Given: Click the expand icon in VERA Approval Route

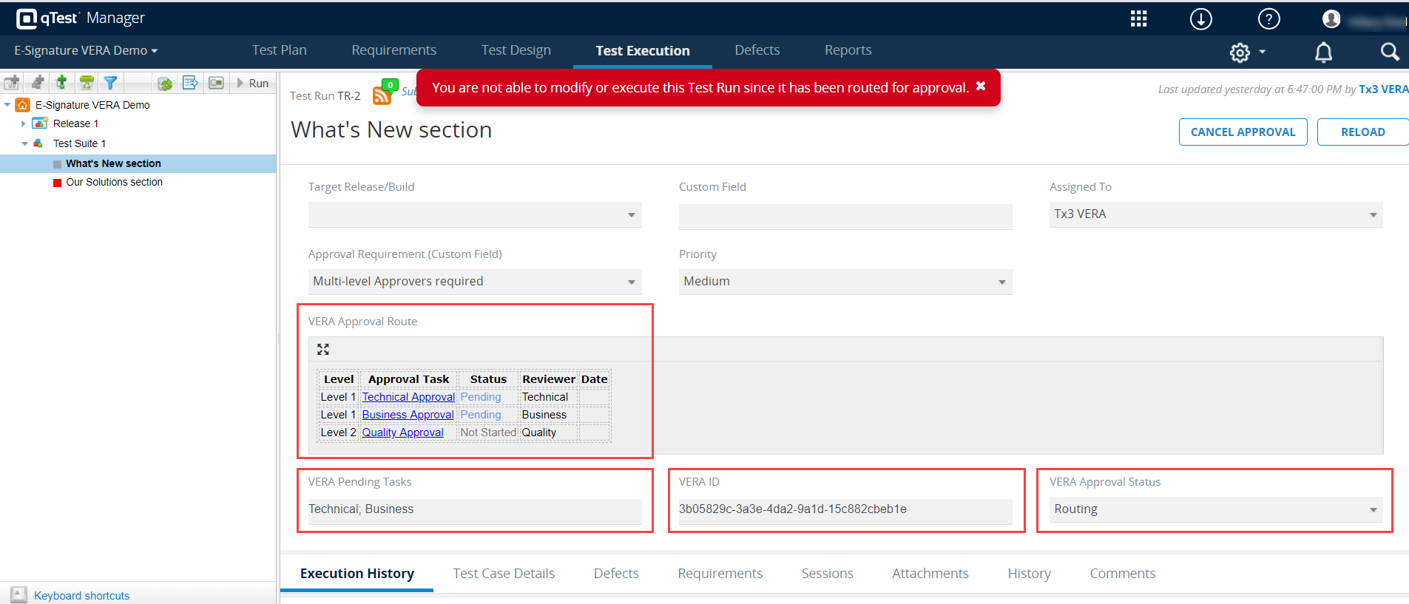Looking at the screenshot, I should click(x=323, y=349).
